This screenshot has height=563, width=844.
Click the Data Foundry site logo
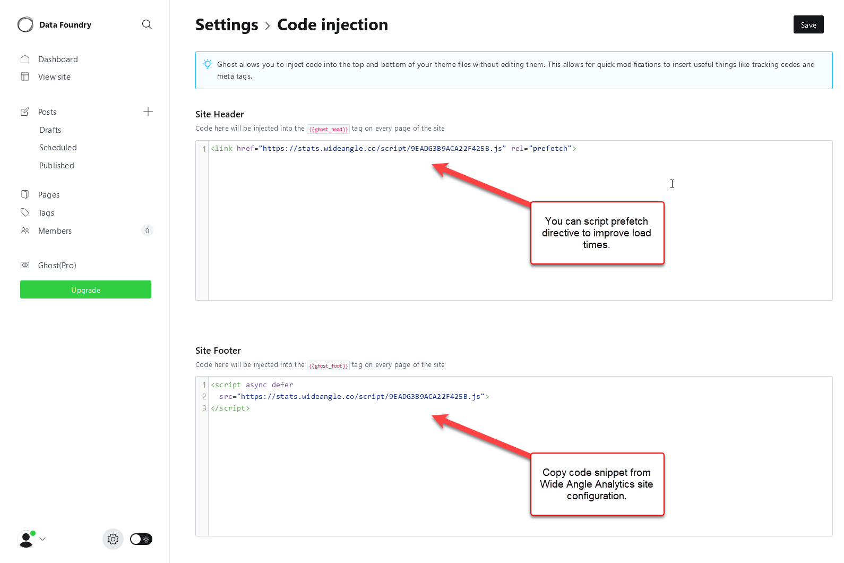point(25,24)
